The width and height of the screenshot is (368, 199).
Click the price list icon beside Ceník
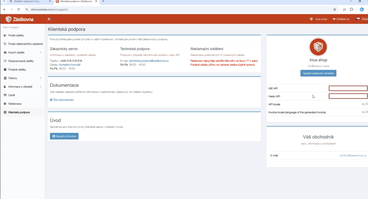[x=5, y=95]
